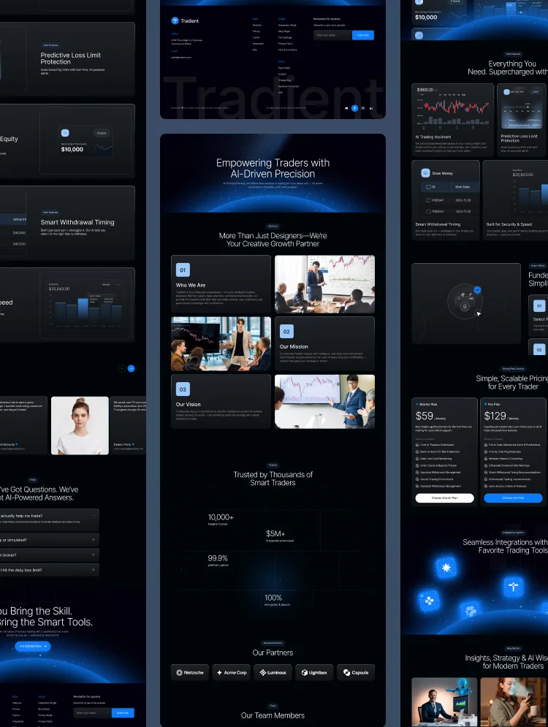548x727 pixels.
Task: Click the man pointing at chart photo
Action: [324, 402]
